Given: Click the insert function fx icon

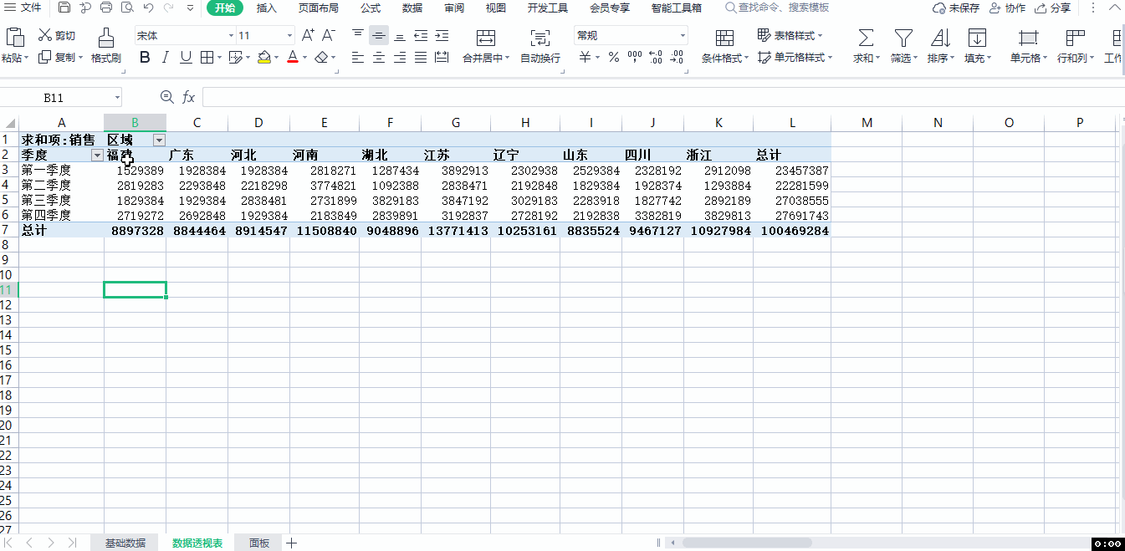Looking at the screenshot, I should [188, 98].
